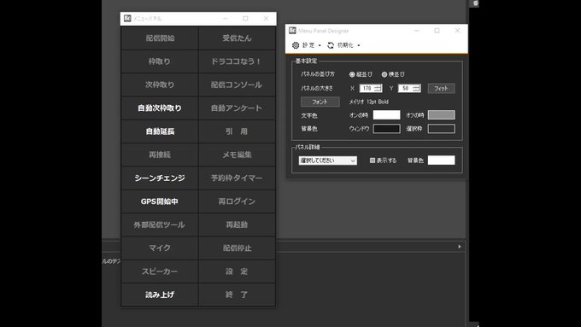Click the ドラココなう！ panel button
The image size is (581, 327).
coord(237,61)
